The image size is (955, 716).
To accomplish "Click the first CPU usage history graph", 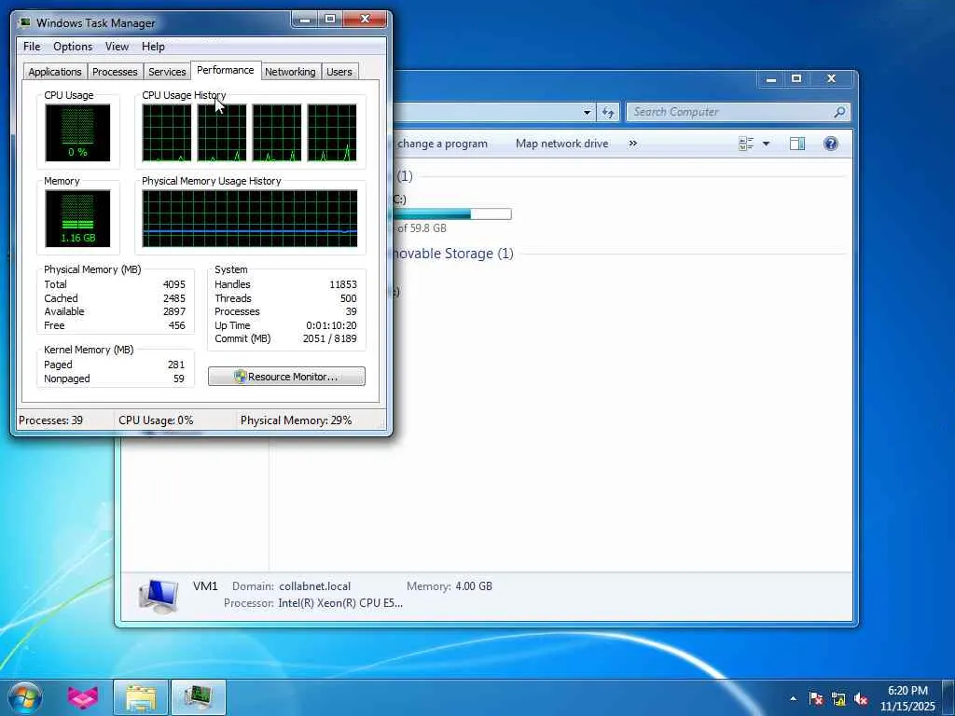I will point(166,132).
